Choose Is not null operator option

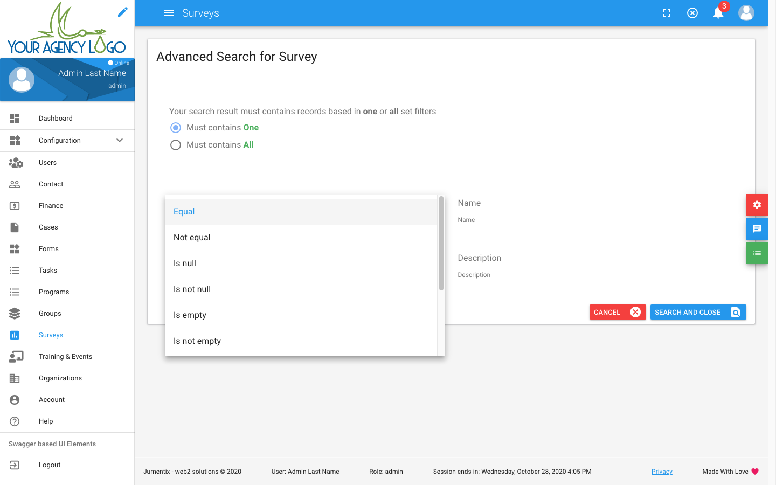pyautogui.click(x=301, y=289)
